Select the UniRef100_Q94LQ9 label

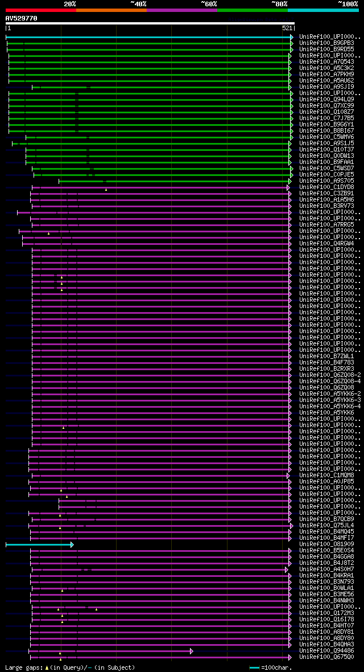[x=326, y=99]
